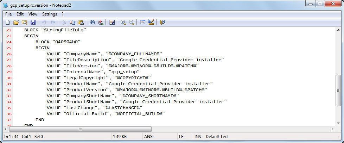Open the Select Scheme icon
Screen dimensions: 344x143
[143, 22]
